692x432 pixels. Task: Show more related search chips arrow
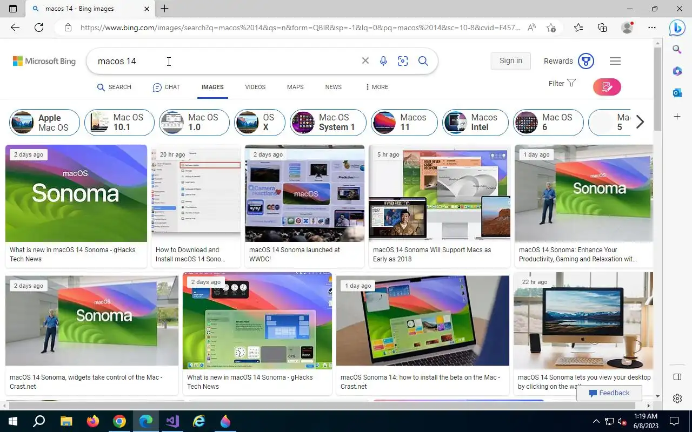click(640, 122)
